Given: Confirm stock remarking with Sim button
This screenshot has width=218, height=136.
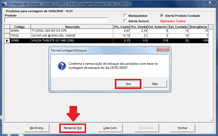Looking at the screenshot, I should [x=128, y=84].
